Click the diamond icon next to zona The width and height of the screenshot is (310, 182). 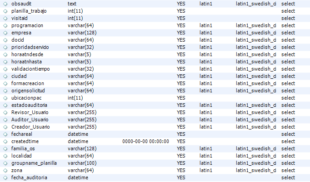coord(5,170)
